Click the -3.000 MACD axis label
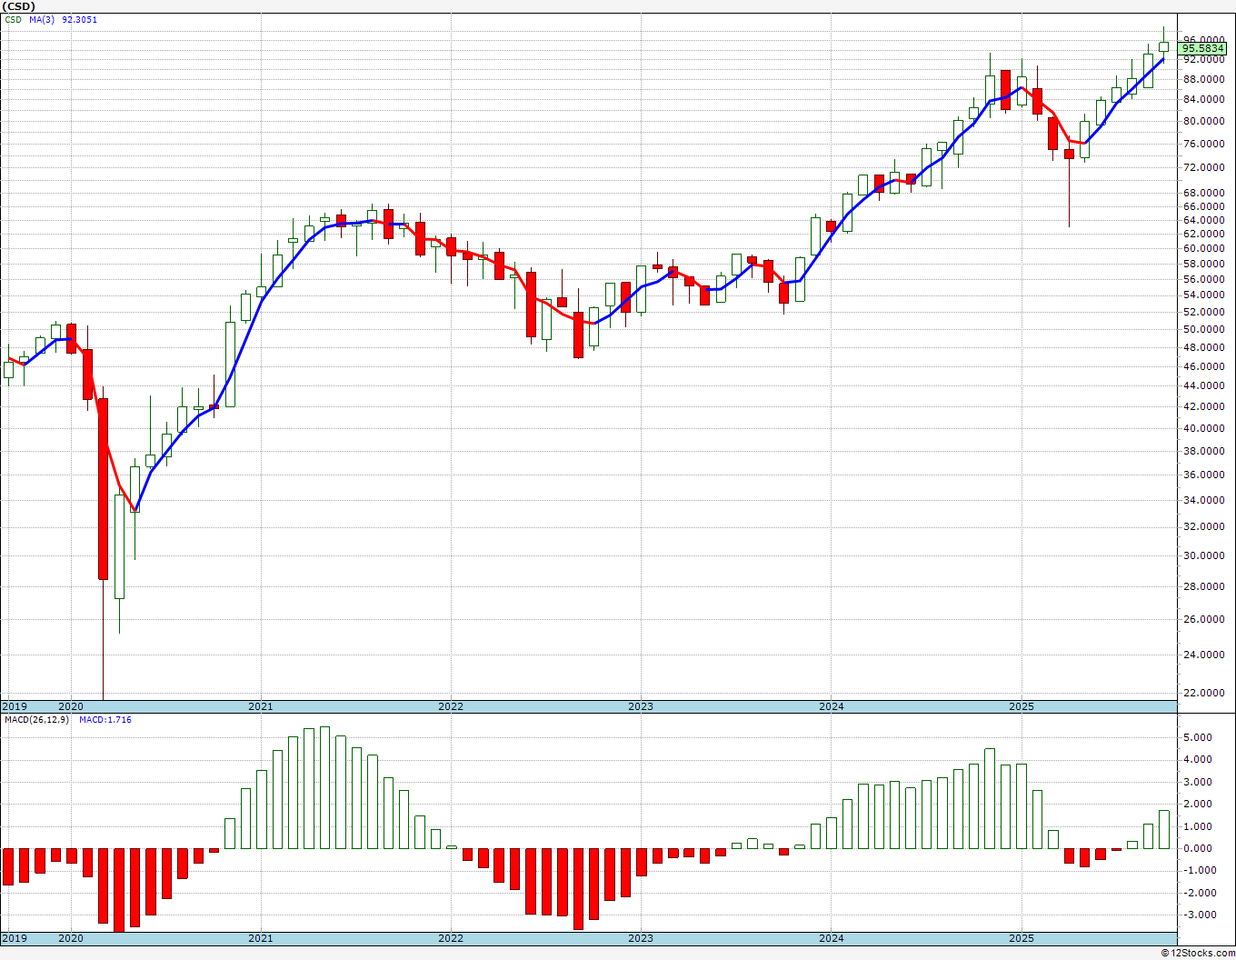Viewport: 1236px width, 960px height. [x=1200, y=915]
